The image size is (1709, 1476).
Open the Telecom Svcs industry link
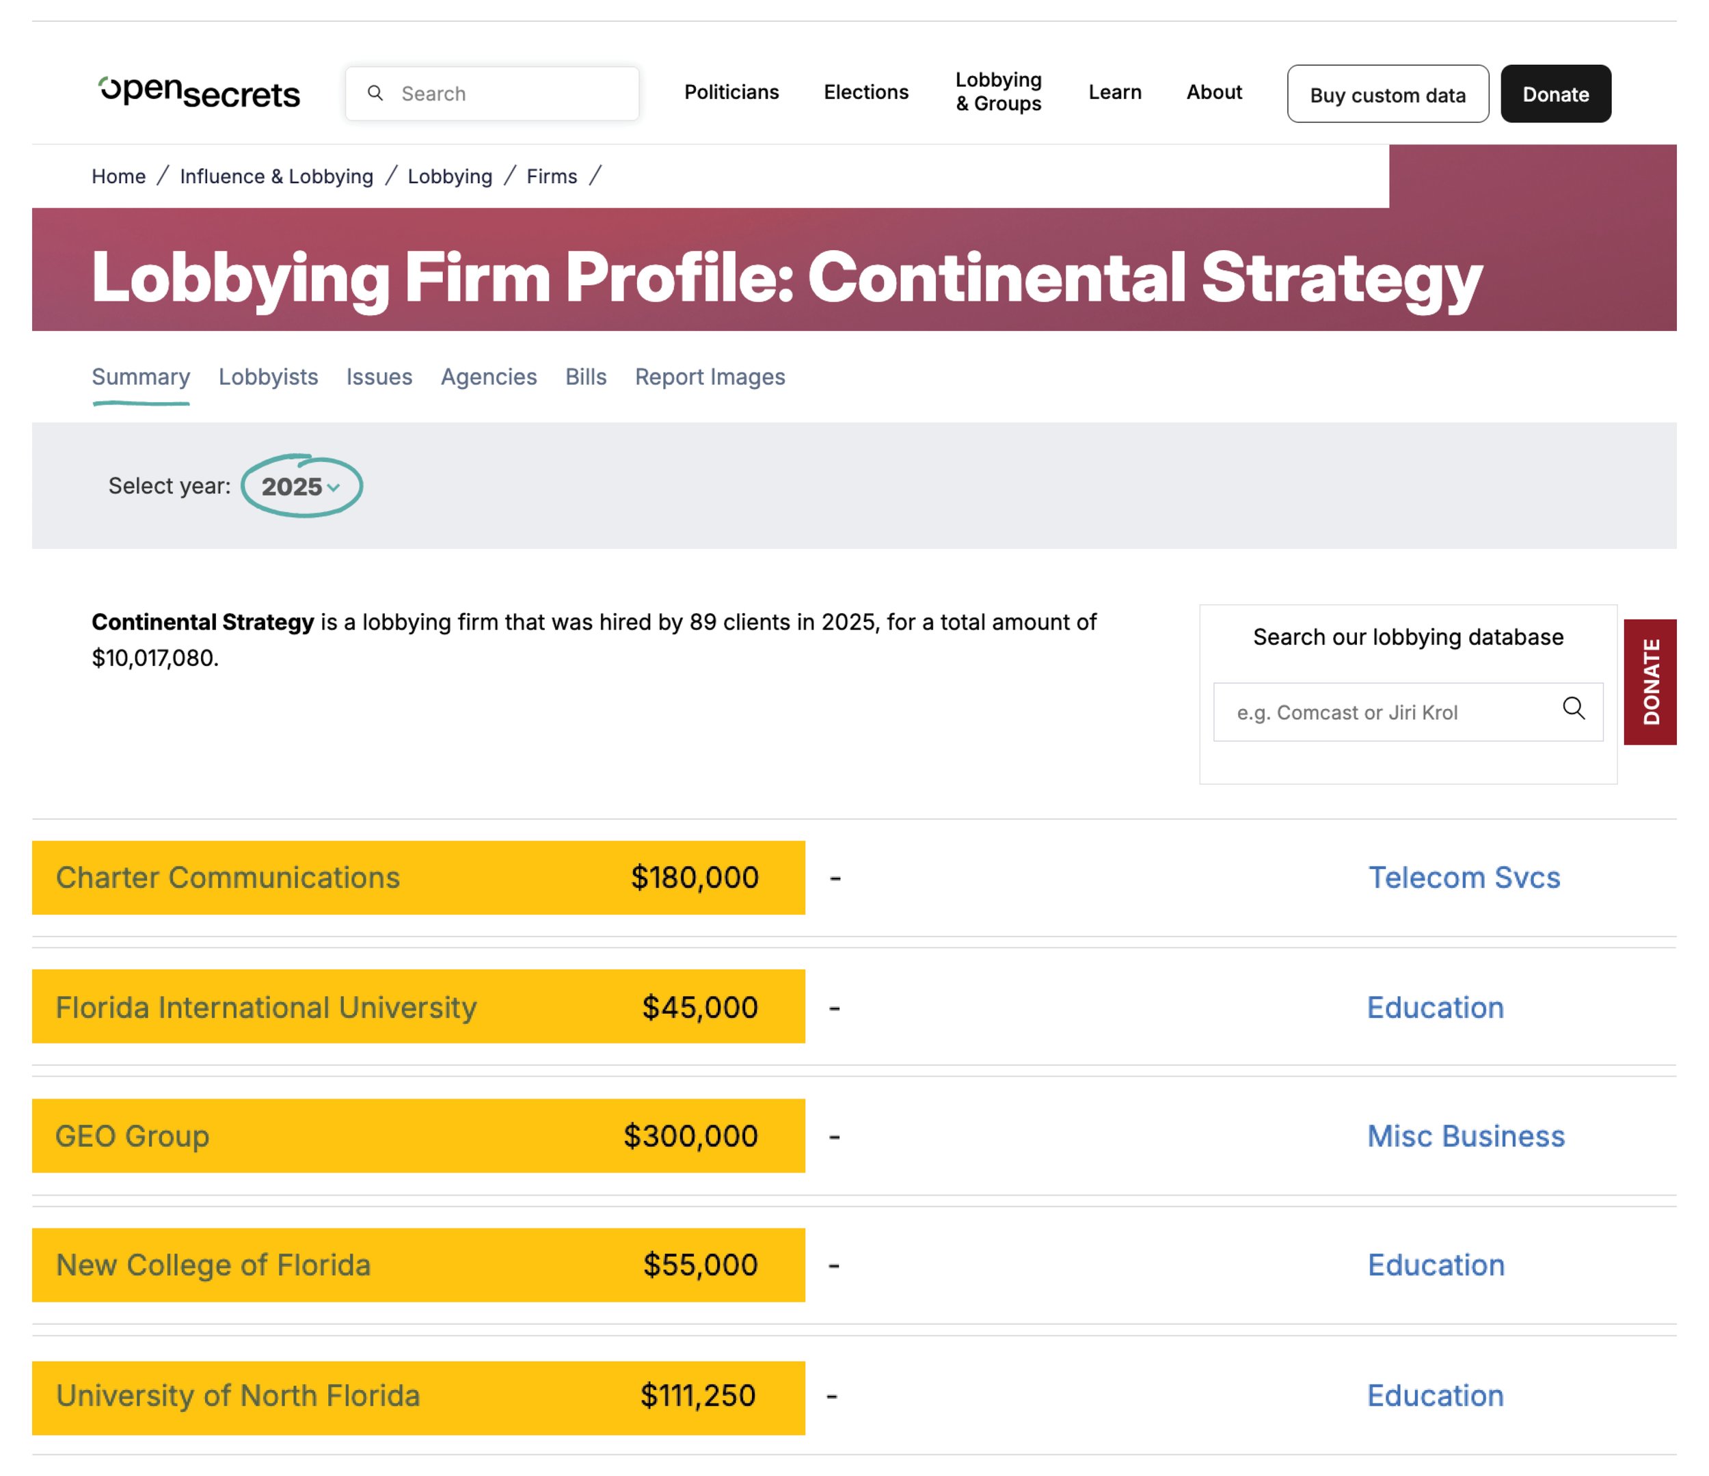coord(1464,878)
